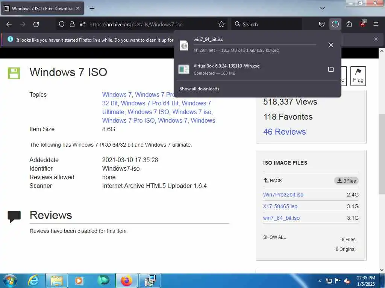Open folder containing VirtualBox installer
385x288 pixels.
[331, 69]
